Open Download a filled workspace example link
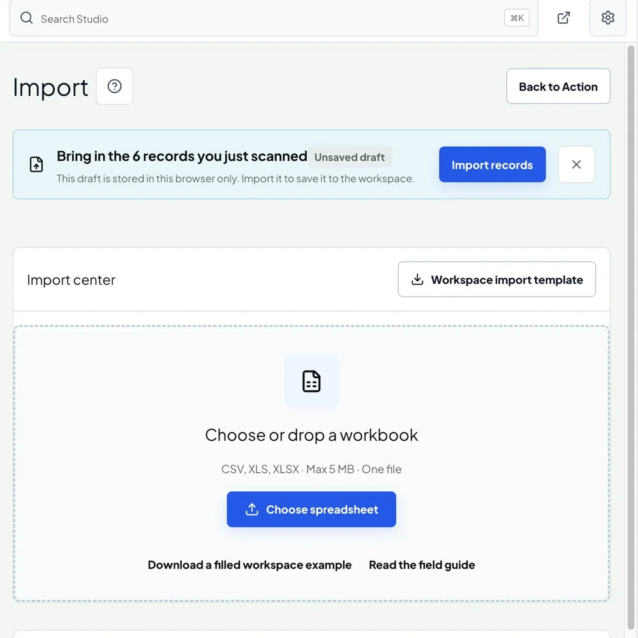 [249, 565]
